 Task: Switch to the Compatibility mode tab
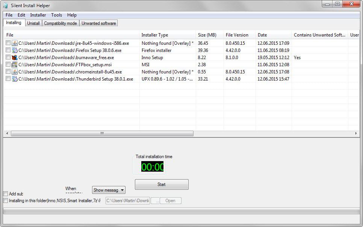[60, 23]
